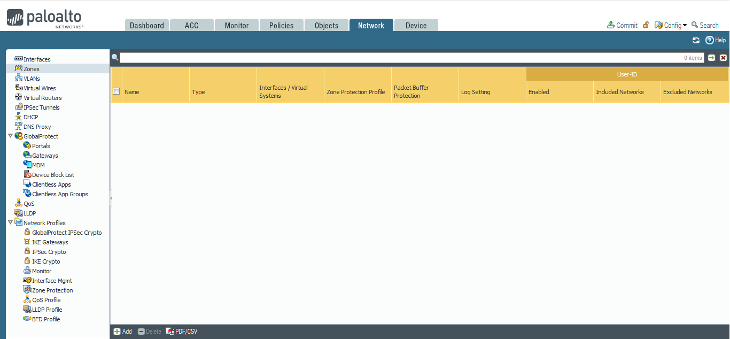Click the Zone Protection icon

pyautogui.click(x=27, y=290)
